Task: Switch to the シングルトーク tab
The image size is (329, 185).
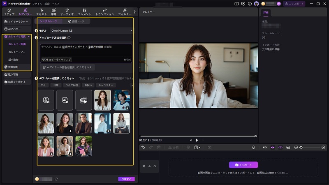Action: pos(49,21)
